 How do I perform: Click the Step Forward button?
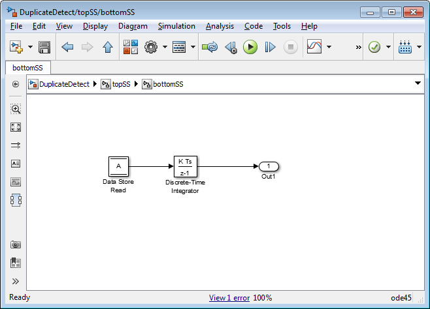(x=270, y=47)
